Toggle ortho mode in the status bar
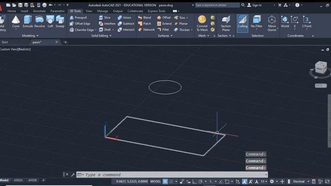Screen dimensions: 331x186 pyautogui.click(x=194, y=181)
